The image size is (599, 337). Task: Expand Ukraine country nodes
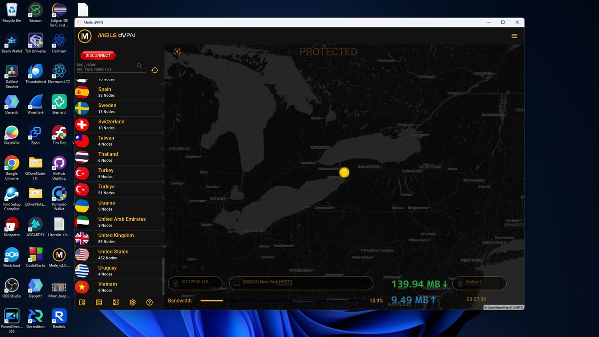(x=119, y=206)
